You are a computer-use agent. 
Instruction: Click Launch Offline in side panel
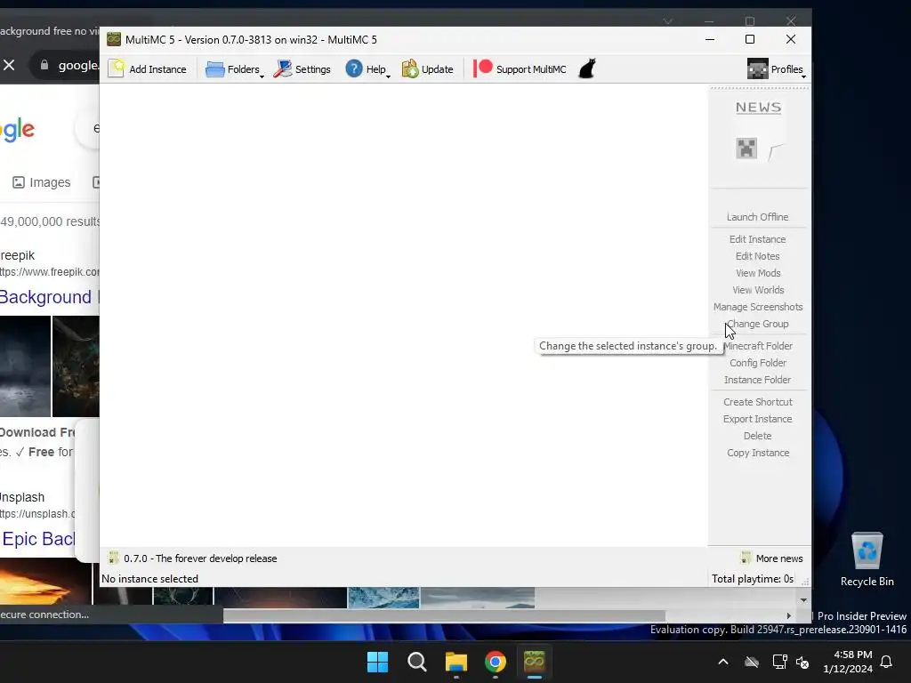tap(758, 217)
